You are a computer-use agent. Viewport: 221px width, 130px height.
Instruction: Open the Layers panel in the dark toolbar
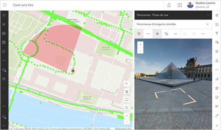point(4,24)
